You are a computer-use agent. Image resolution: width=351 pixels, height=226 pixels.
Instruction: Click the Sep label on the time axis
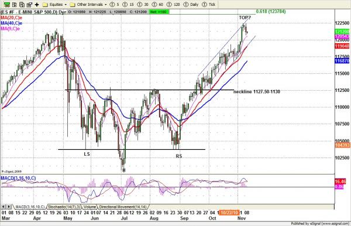pyautogui.click(x=184, y=218)
